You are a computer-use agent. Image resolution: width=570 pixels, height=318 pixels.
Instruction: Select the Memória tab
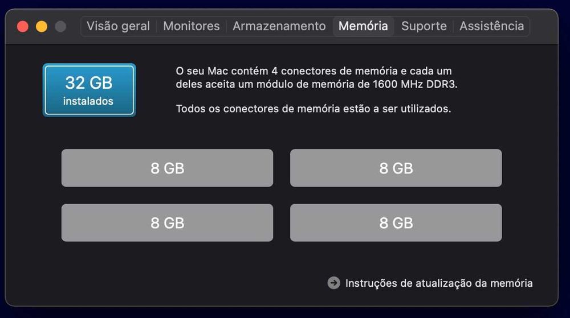point(363,26)
